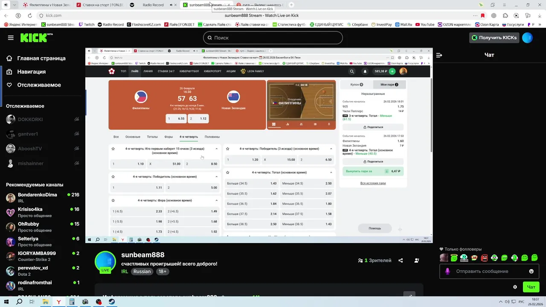Open the IRL category link under sunbeam888

coord(125,272)
